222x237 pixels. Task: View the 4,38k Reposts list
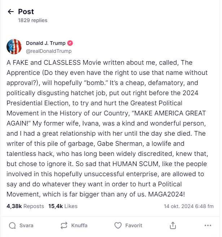click(x=25, y=206)
